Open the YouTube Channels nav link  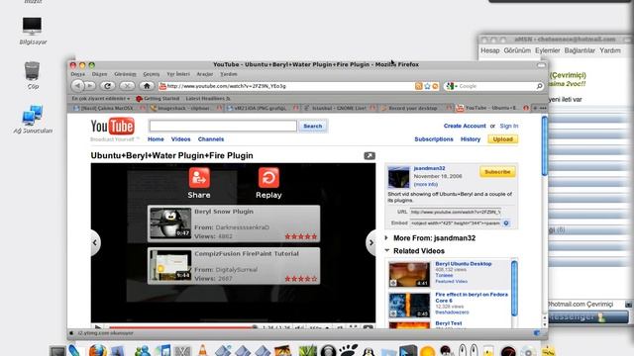[x=211, y=139]
